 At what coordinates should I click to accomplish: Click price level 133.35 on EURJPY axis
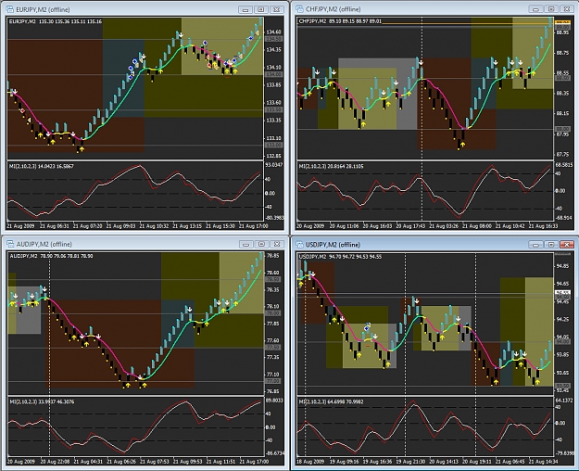coord(273,121)
